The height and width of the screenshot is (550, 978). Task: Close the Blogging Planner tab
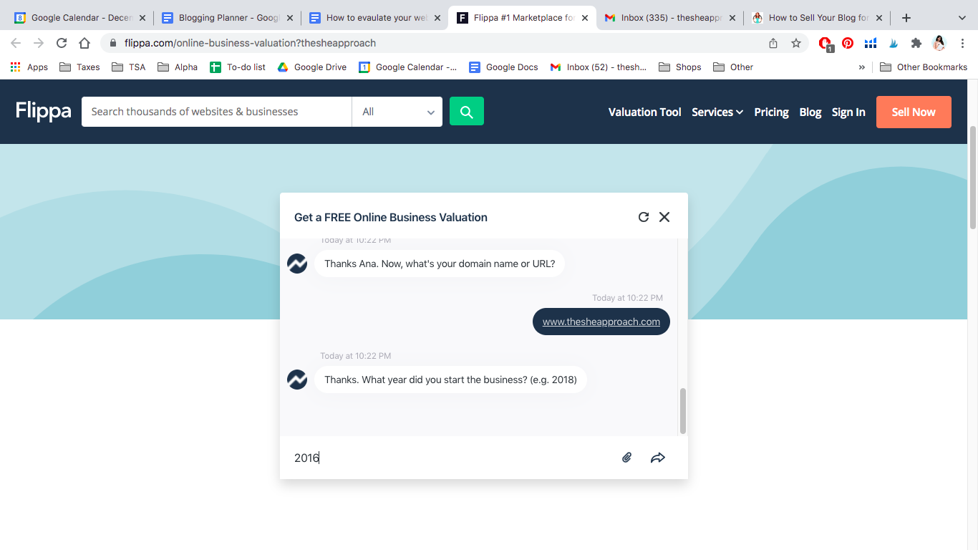click(290, 18)
